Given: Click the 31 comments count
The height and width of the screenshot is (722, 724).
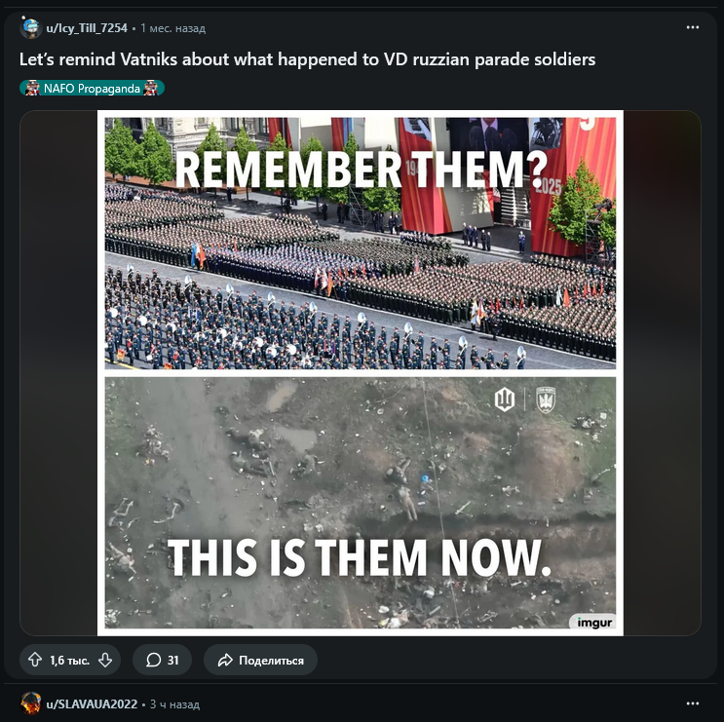Looking at the screenshot, I should pyautogui.click(x=172, y=660).
